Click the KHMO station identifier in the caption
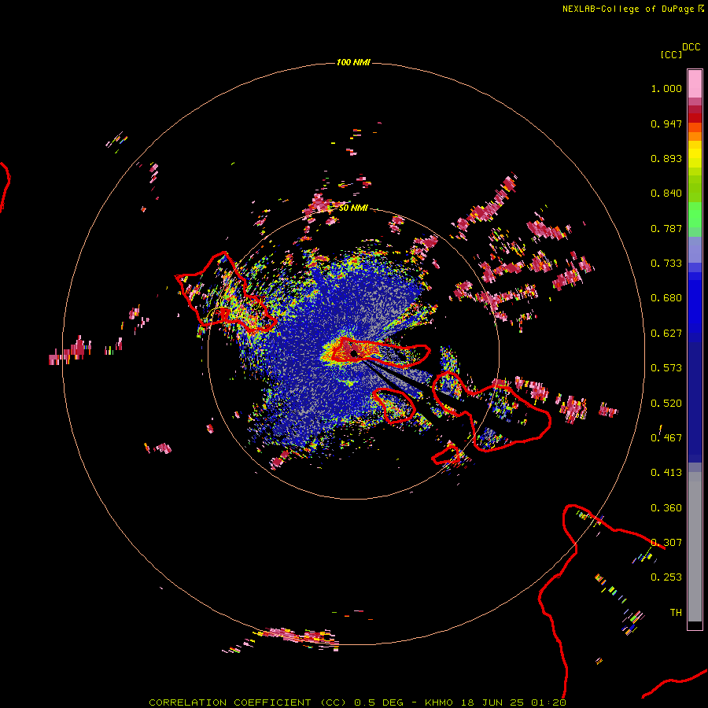This screenshot has height=708, width=708. tap(439, 702)
